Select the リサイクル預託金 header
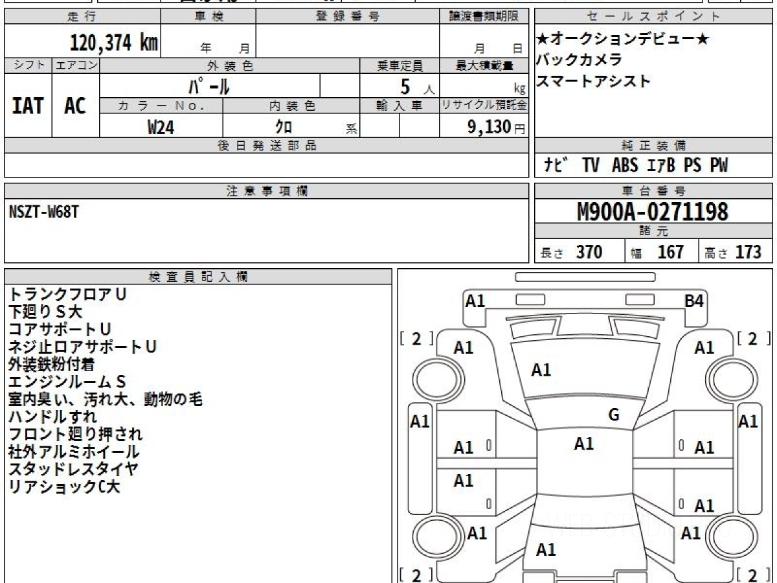The height and width of the screenshot is (583, 777). coord(484,106)
